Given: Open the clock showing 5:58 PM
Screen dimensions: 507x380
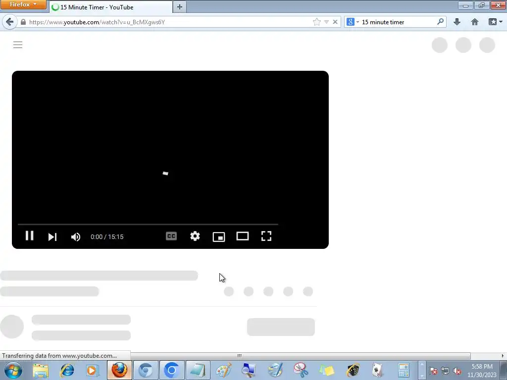Looking at the screenshot, I should [x=482, y=371].
